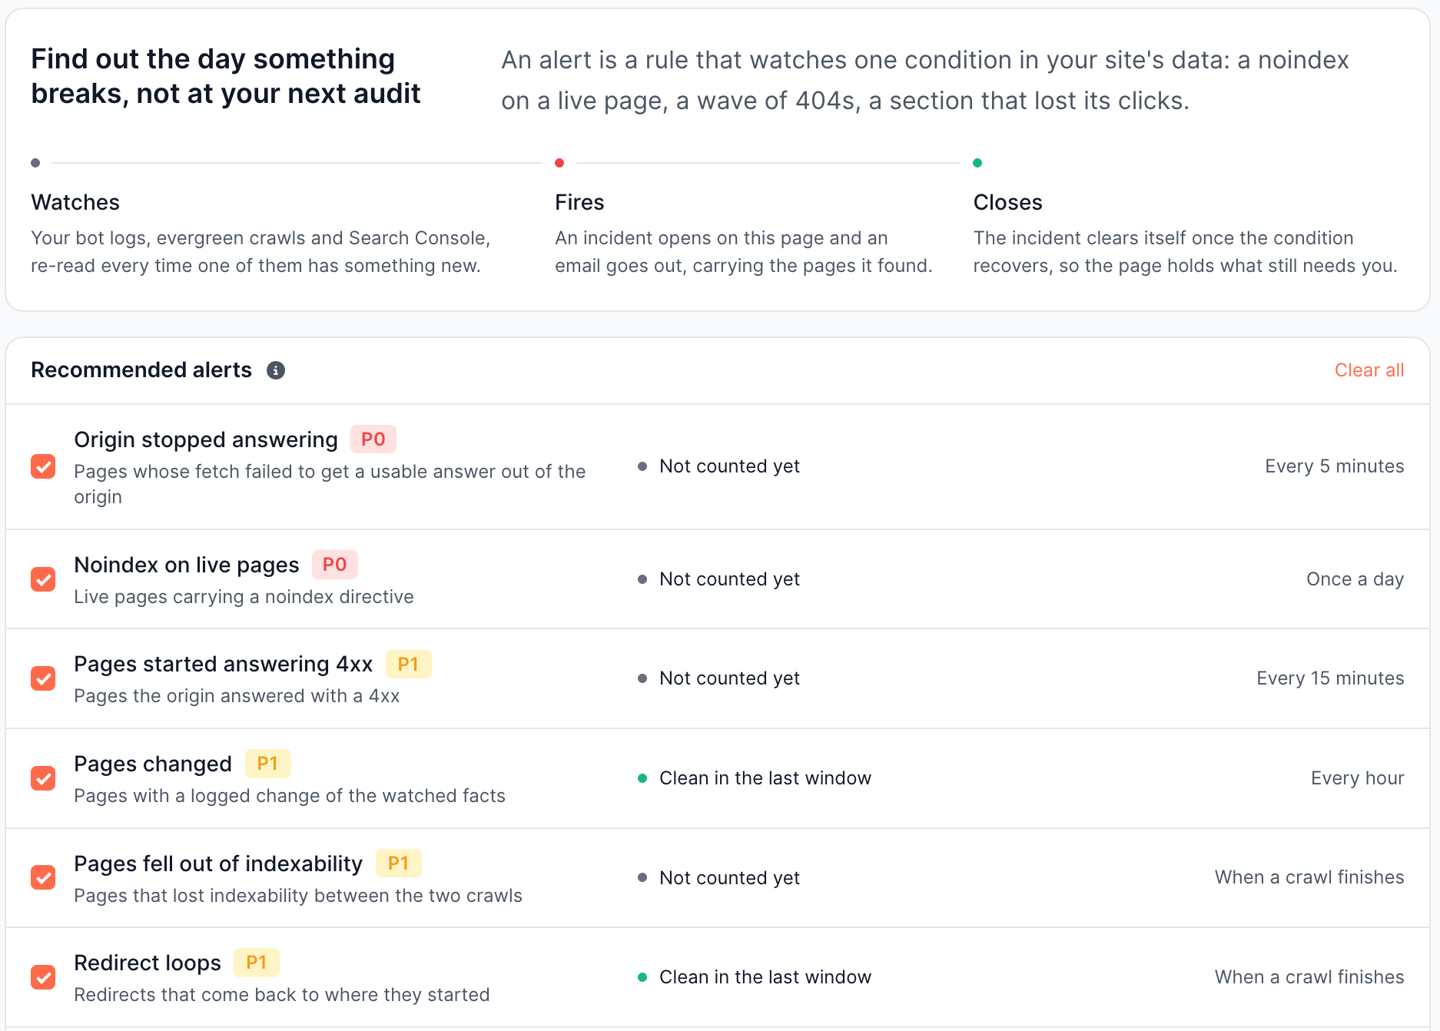
Task: Toggle the Noindex on live pages checkbox
Action: coord(43,579)
